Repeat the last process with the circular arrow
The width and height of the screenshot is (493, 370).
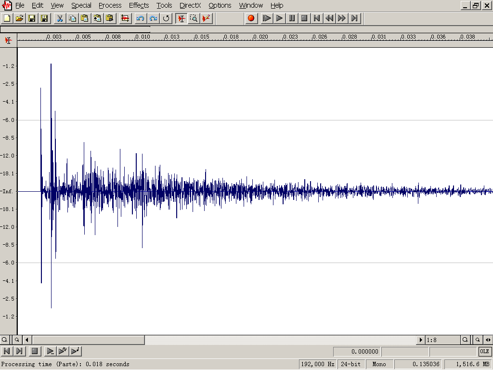(166, 18)
